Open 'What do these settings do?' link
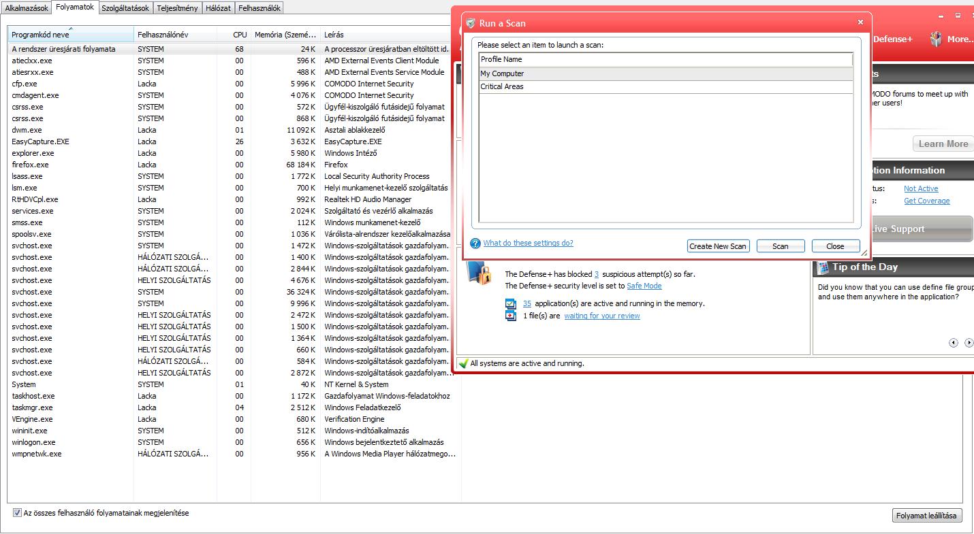The width and height of the screenshot is (974, 534). coord(529,243)
